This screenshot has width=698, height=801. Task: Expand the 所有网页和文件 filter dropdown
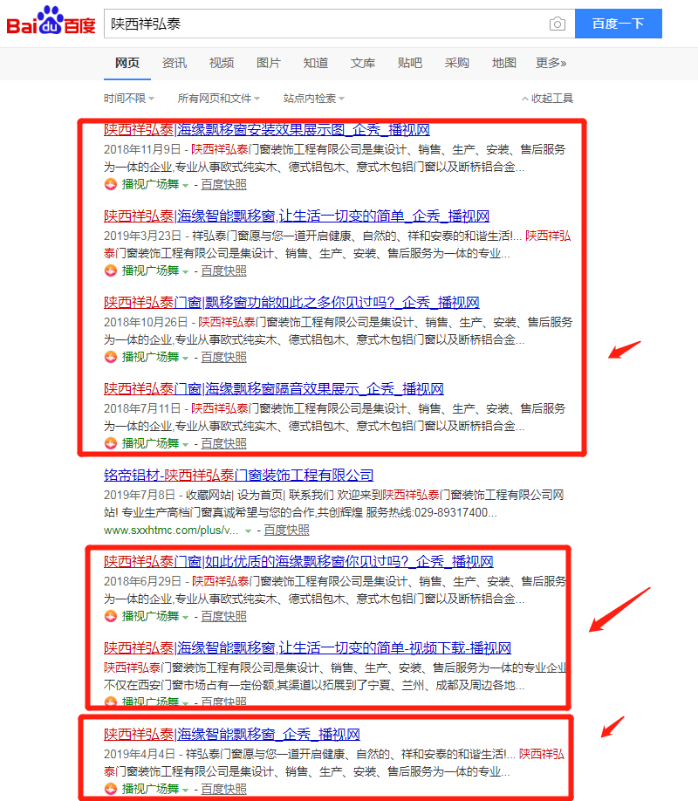[x=219, y=98]
